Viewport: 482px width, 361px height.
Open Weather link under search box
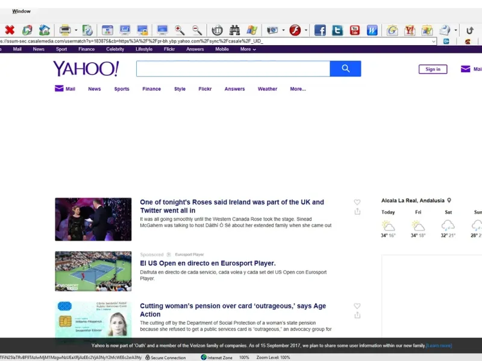coord(268,89)
